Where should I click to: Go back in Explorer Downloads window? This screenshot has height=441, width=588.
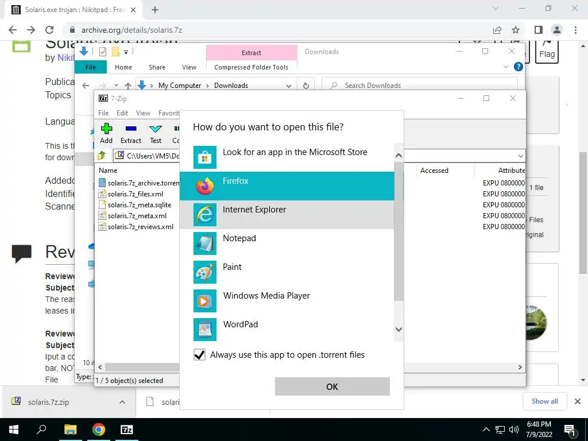tap(86, 86)
